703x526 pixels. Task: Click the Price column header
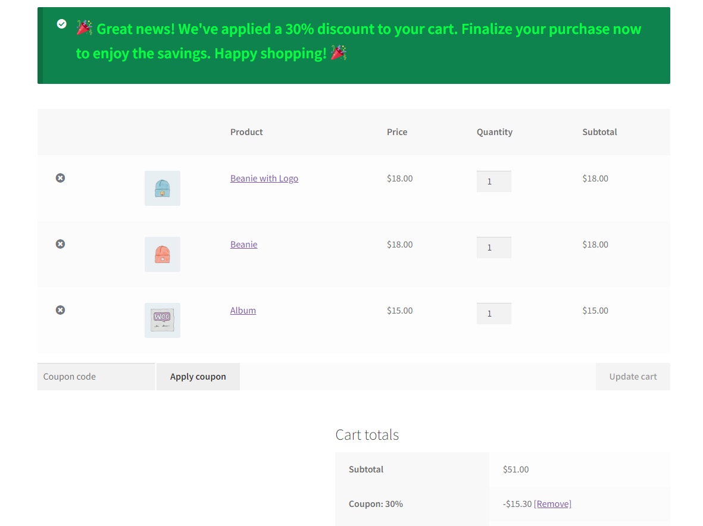pyautogui.click(x=397, y=132)
